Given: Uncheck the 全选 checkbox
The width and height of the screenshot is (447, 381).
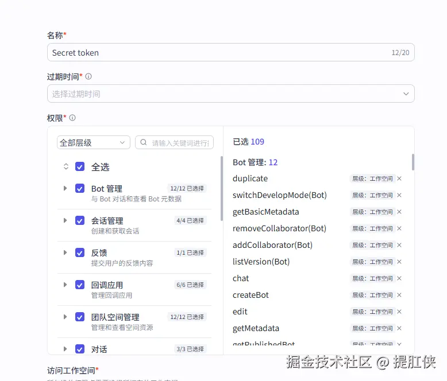Looking at the screenshot, I should point(80,166).
